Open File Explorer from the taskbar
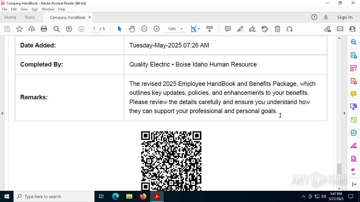Screen dimensions: 360x202 point(129,196)
